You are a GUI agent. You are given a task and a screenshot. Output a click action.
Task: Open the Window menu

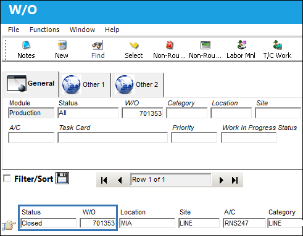point(82,30)
